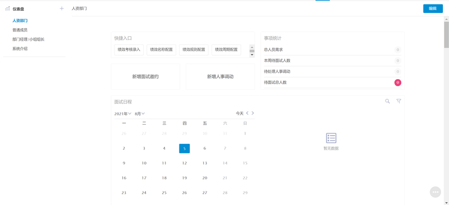Screen dimensions: 449x205
Task: Open the filter funnel icon in 面试日程
Action: point(399,101)
